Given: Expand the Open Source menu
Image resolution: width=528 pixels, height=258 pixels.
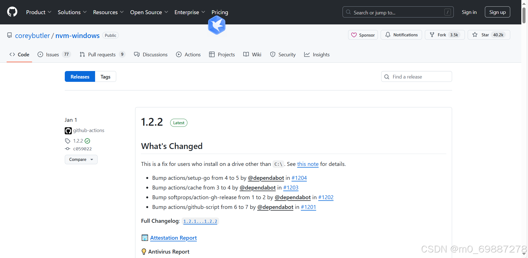Looking at the screenshot, I should [149, 12].
